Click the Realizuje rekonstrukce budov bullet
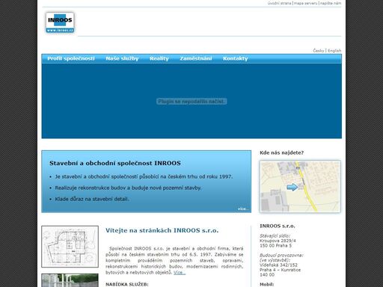This screenshot has height=287, width=383. point(128,188)
